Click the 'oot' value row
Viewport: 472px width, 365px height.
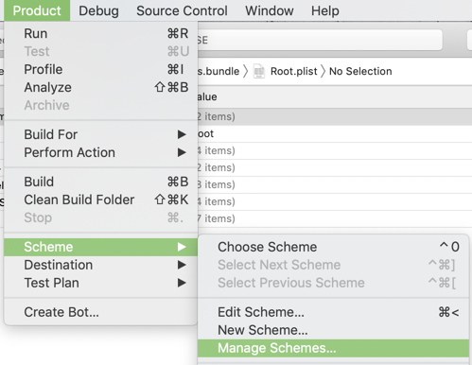click(x=335, y=133)
